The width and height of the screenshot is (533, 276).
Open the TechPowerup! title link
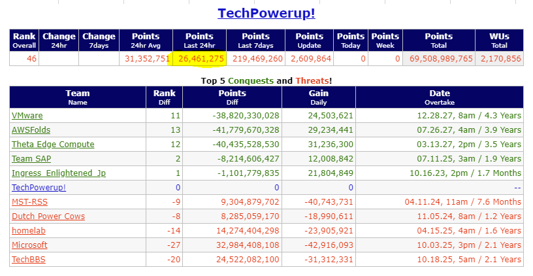(x=266, y=13)
